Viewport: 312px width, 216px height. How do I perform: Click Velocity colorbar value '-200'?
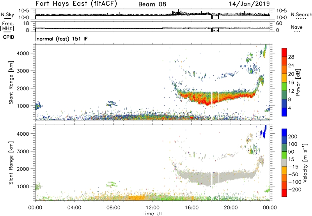(295, 189)
